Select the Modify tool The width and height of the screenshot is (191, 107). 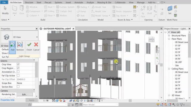click(5, 10)
